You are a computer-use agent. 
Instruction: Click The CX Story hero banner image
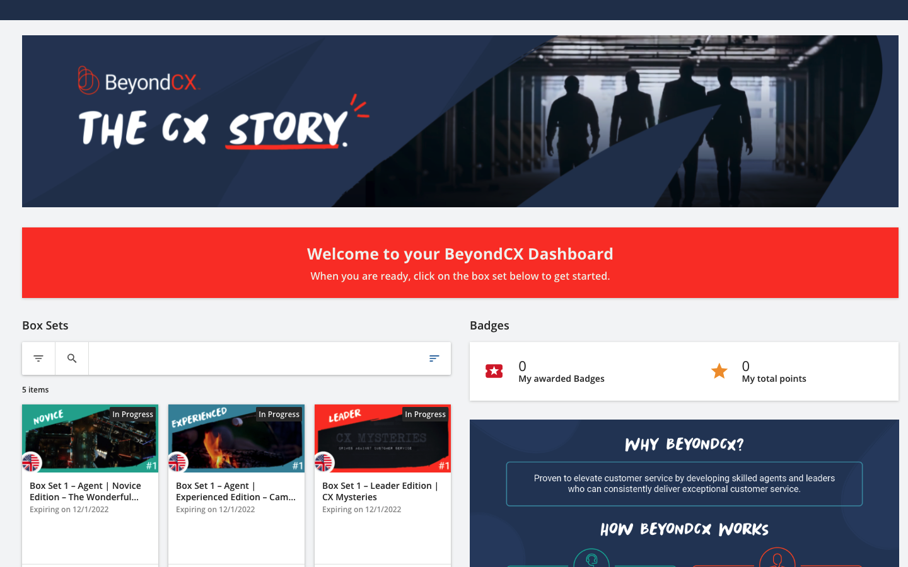(x=460, y=121)
